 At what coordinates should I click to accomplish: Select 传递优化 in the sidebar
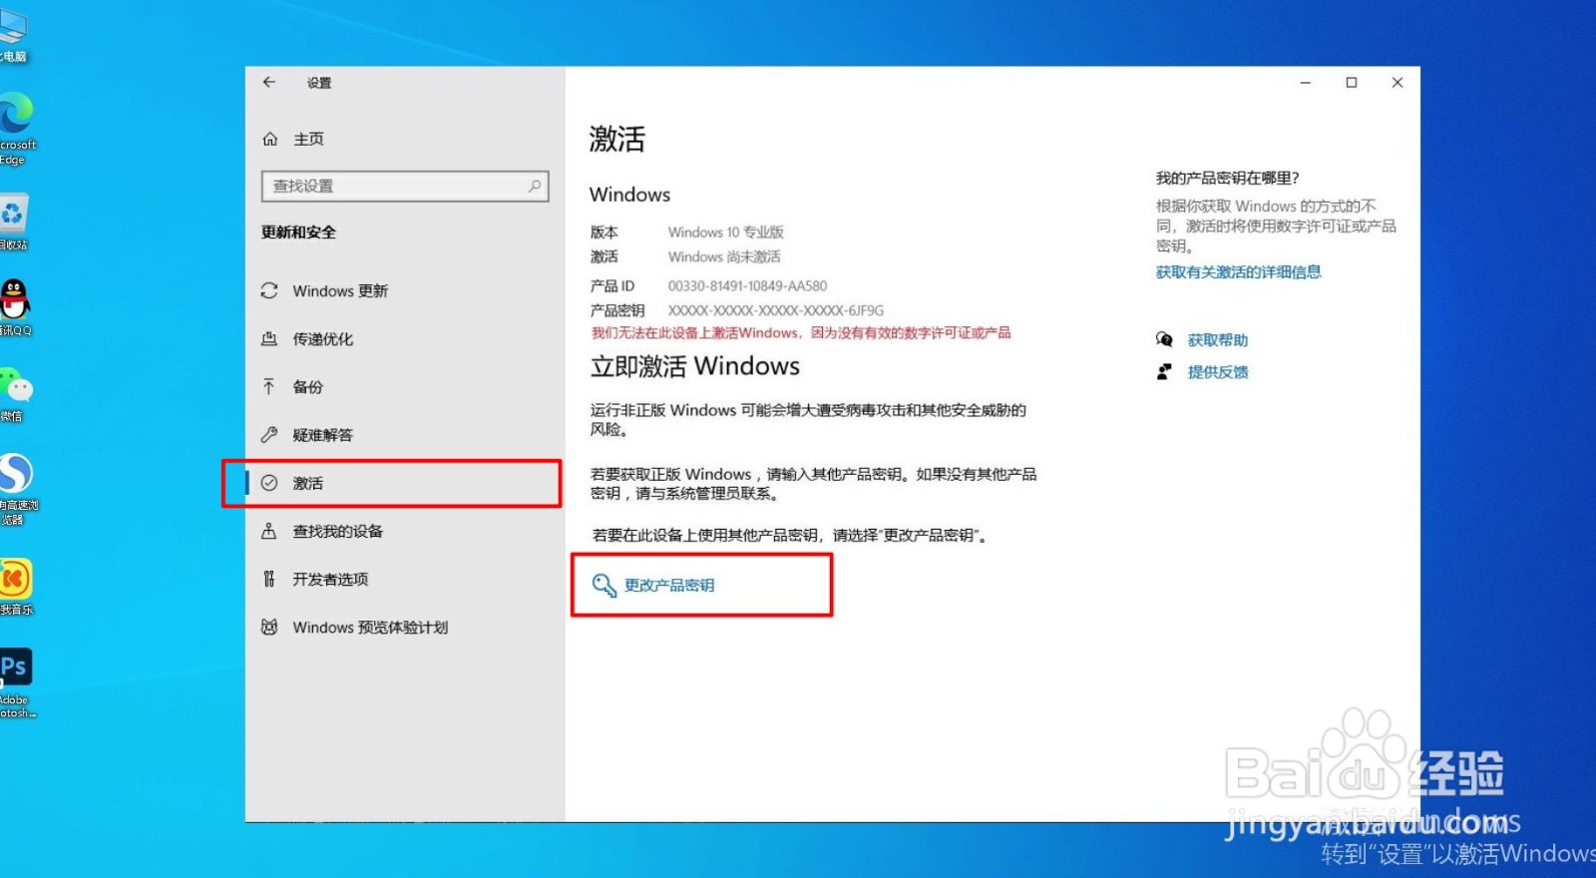pyautogui.click(x=322, y=339)
